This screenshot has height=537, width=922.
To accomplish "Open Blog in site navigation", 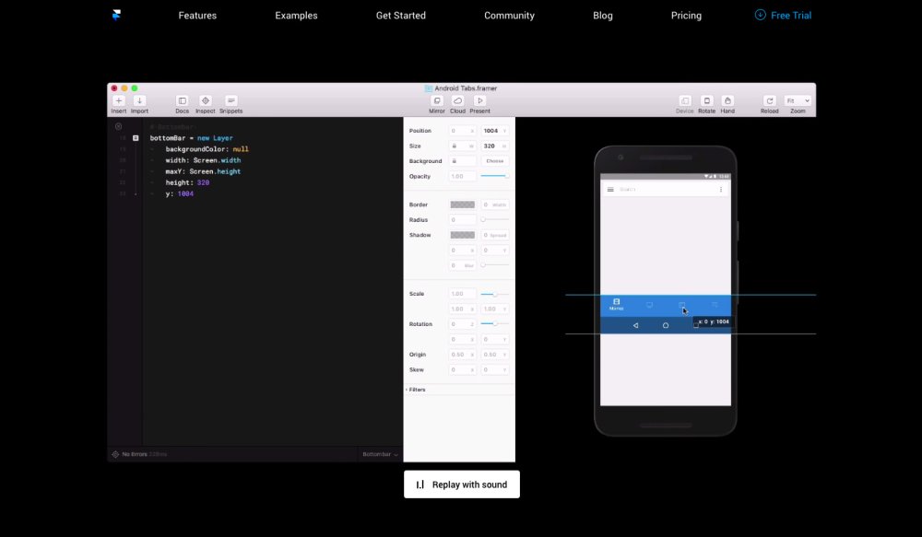I will point(603,16).
